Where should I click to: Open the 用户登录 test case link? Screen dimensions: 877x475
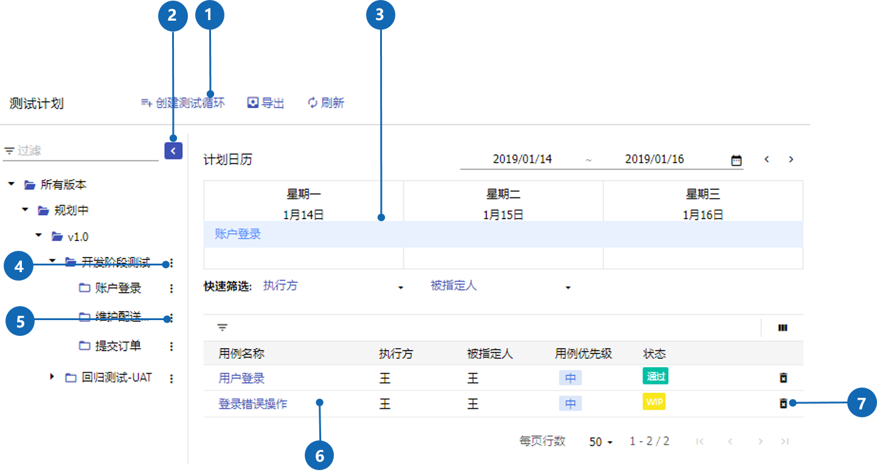[241, 378]
